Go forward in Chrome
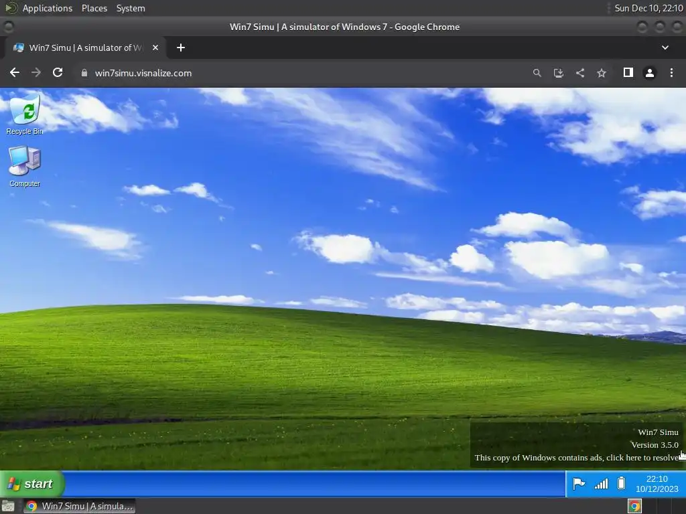686x514 pixels. click(36, 72)
